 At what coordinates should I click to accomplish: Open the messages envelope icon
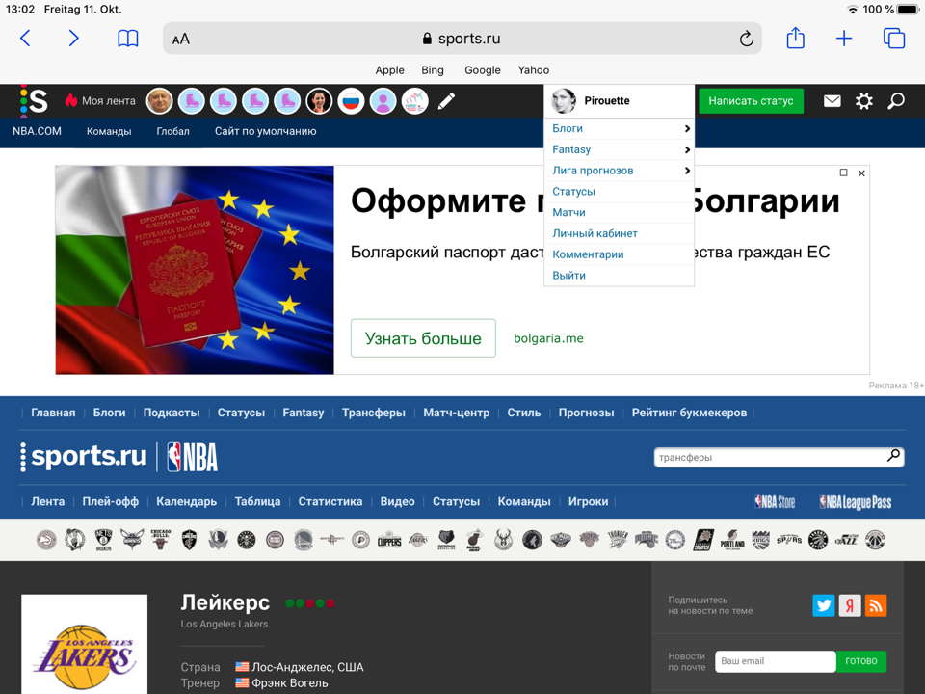(832, 101)
